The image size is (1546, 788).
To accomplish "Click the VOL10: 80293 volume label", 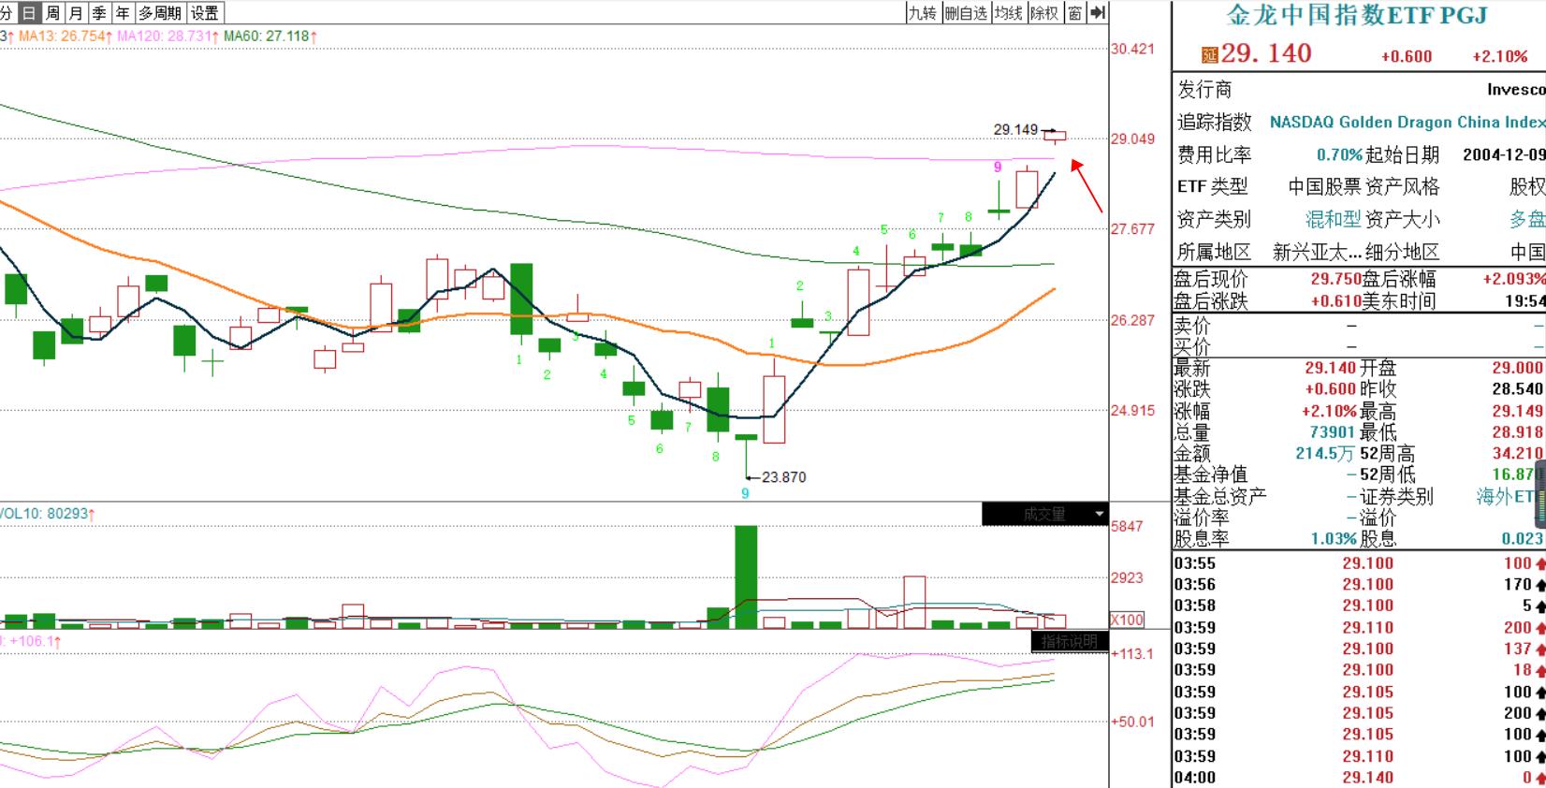I will click(47, 514).
